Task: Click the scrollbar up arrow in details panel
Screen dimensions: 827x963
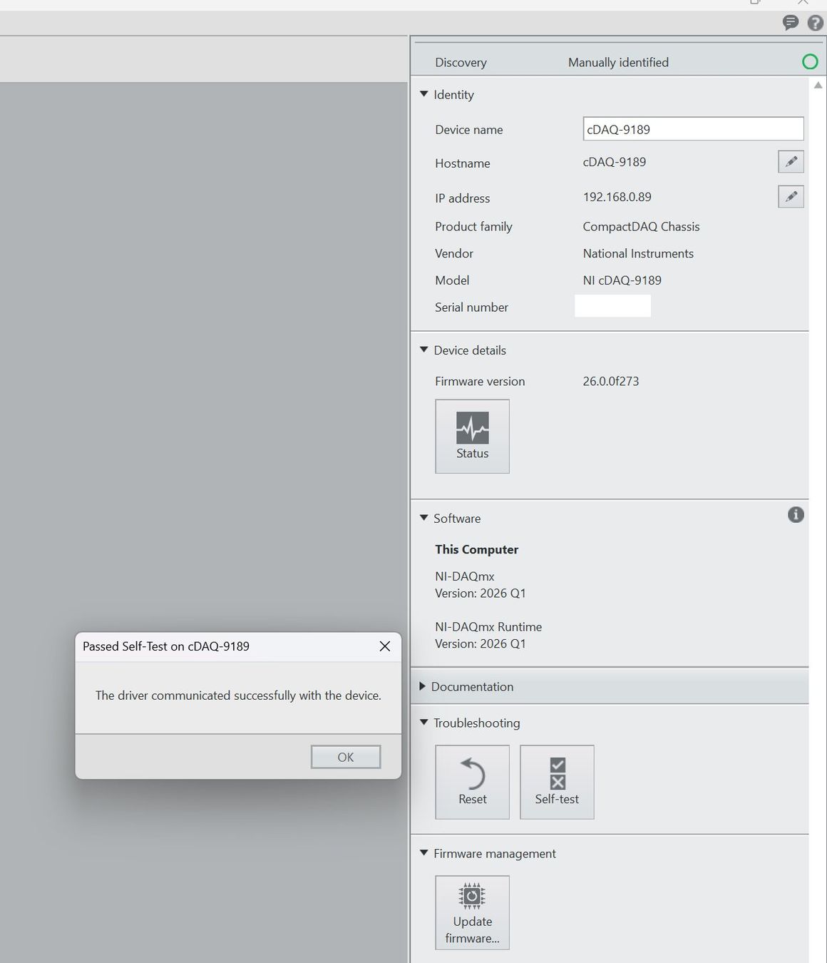Action: click(x=818, y=85)
